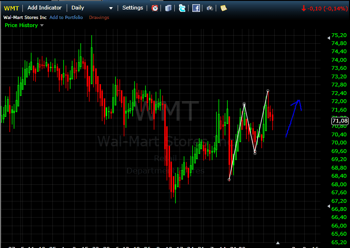This screenshot has width=350, height=248.
Task: Click the Add to Portfolio link
Action: coord(66,18)
